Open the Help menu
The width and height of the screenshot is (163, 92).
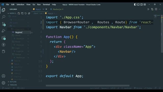54,5
